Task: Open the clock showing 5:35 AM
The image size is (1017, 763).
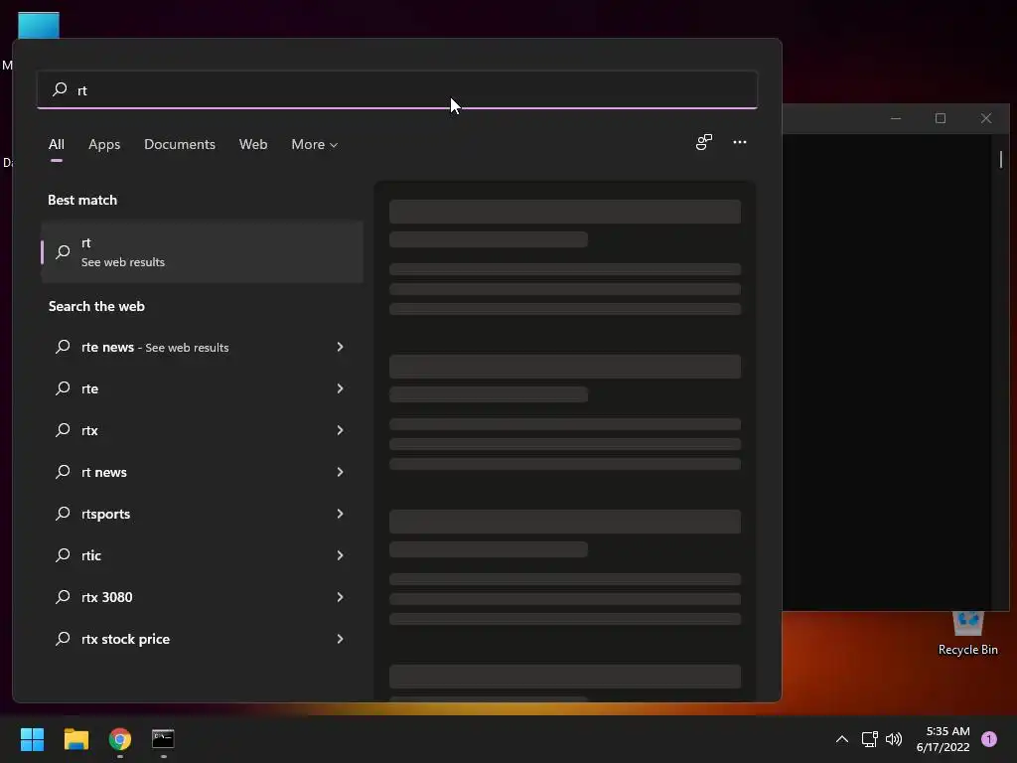Action: pyautogui.click(x=944, y=739)
